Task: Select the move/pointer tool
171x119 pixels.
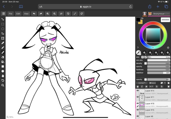Action: pyautogui.click(x=3, y=20)
